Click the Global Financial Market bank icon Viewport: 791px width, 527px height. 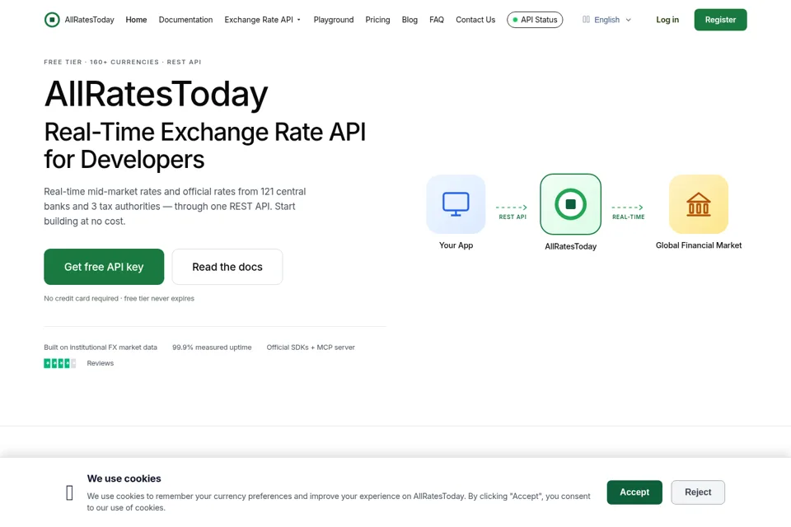pyautogui.click(x=699, y=204)
